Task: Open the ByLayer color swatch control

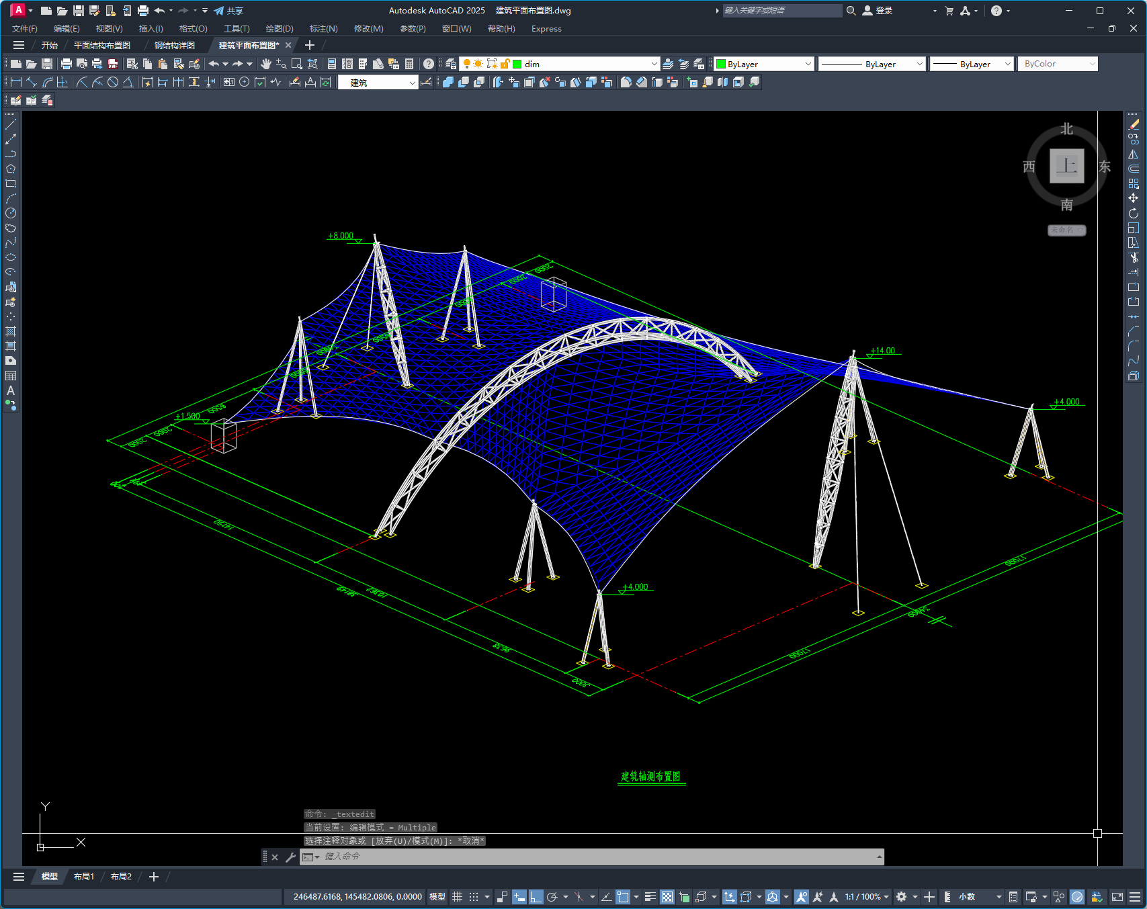Action: tap(764, 64)
